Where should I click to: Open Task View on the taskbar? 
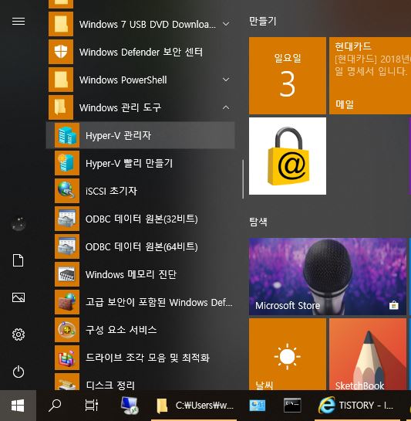tap(92, 406)
